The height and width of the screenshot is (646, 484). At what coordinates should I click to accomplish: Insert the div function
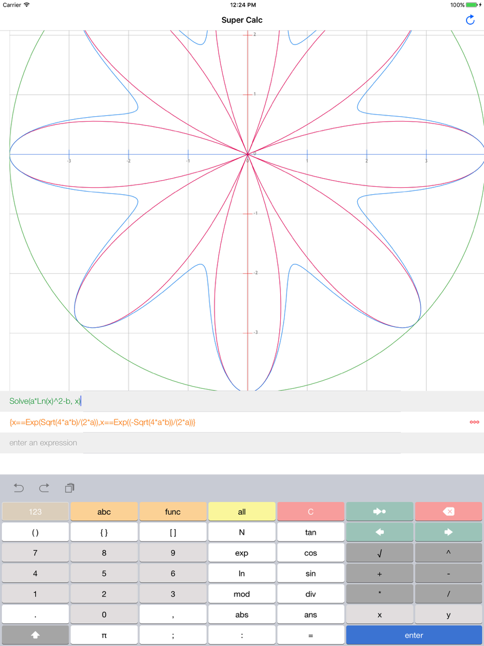[311, 594]
